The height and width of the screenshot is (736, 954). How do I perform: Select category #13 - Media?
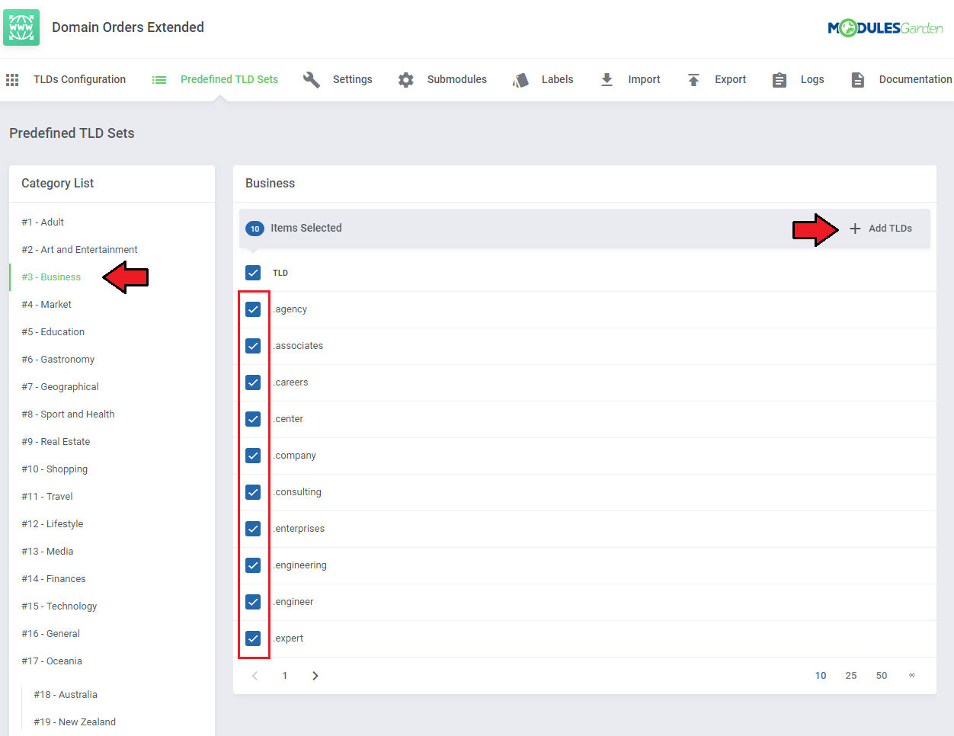[47, 552]
